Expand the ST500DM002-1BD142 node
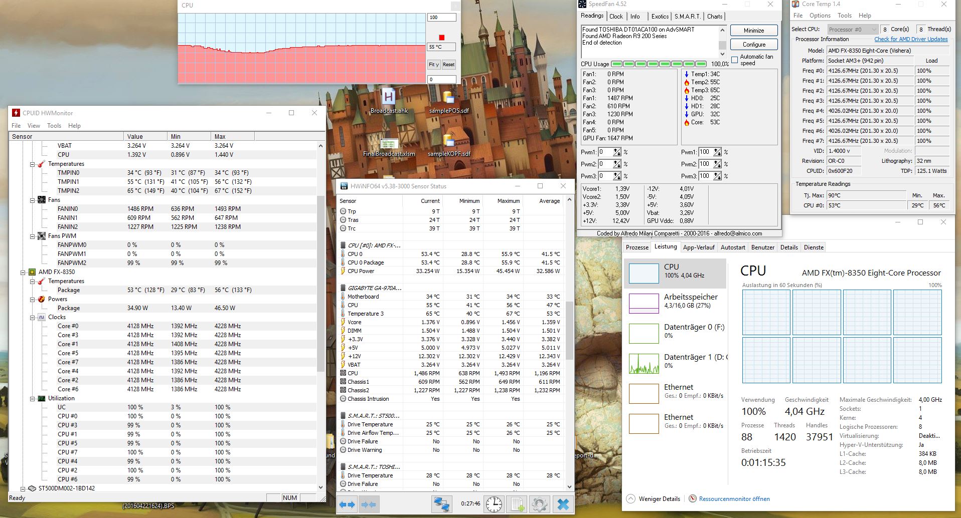Viewport: 961px width, 518px height. (x=23, y=489)
